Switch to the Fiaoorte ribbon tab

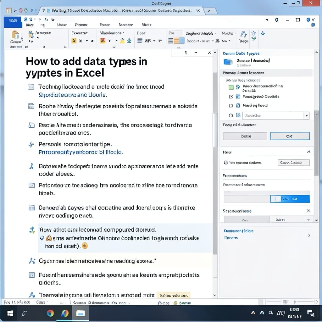pos(81,25)
